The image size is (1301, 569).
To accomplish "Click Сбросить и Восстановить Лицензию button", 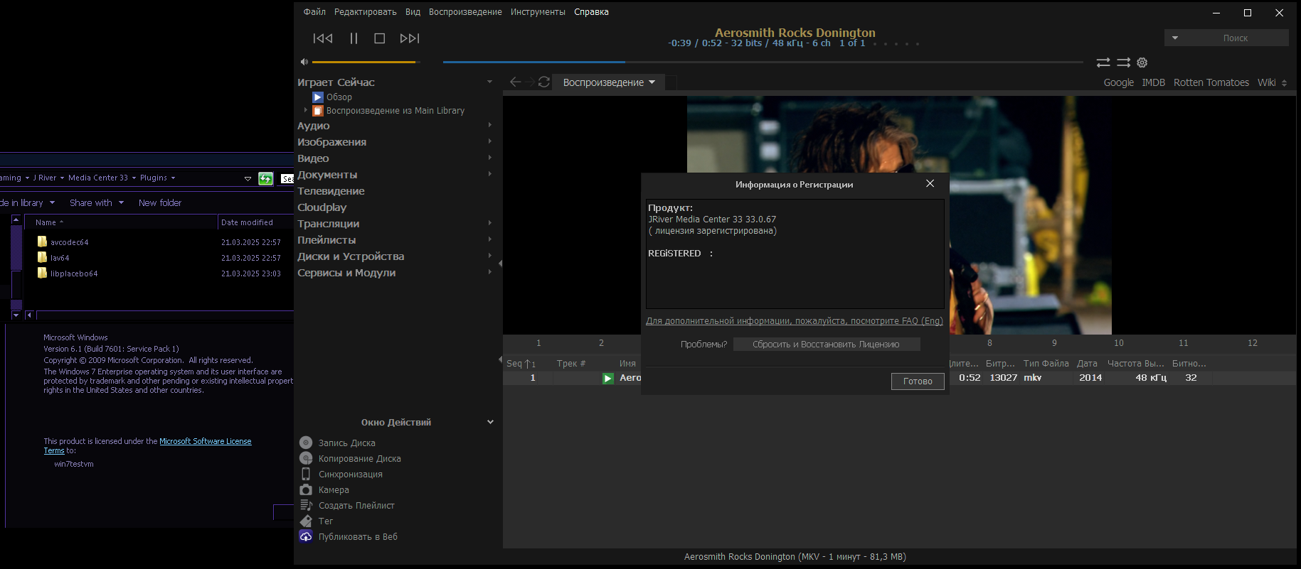I will coord(826,345).
